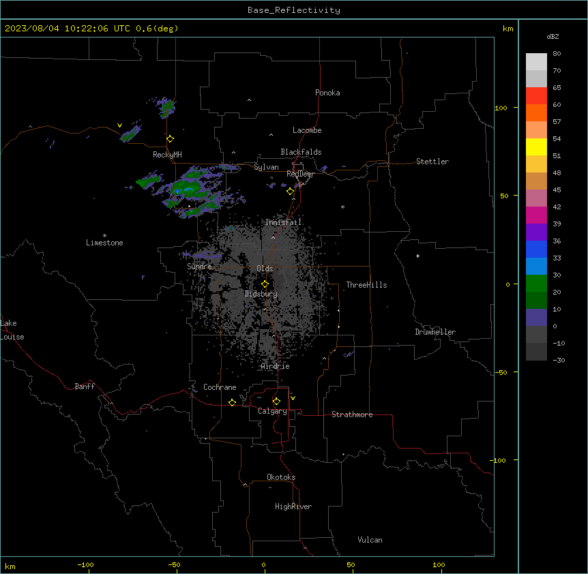Select the HighRiver label
588x574 pixels.
click(x=293, y=507)
